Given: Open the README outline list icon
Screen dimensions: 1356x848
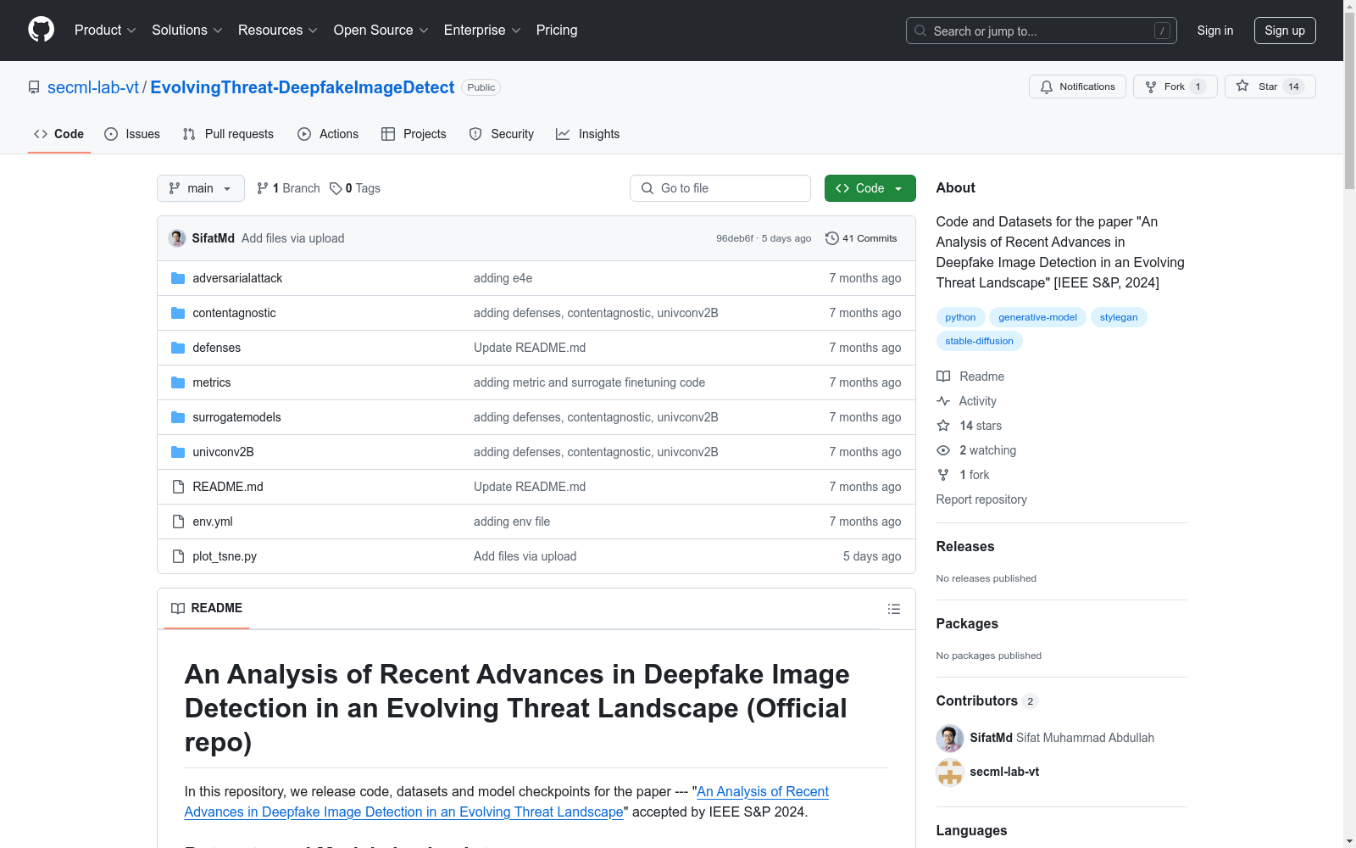Looking at the screenshot, I should pos(893,609).
